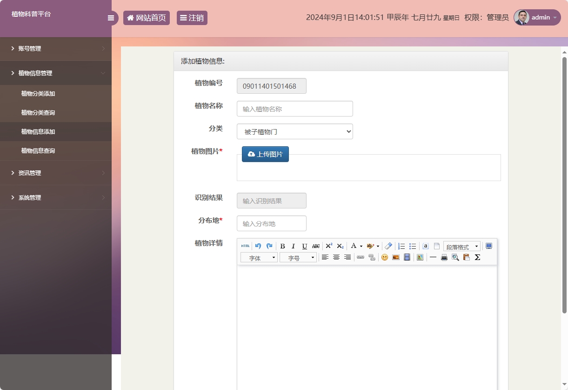Toggle underline formatting in the editor
This screenshot has width=568, height=390.
[305, 246]
